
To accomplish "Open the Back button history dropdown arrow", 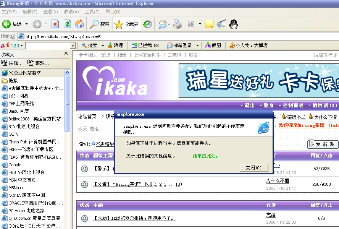I will pyautogui.click(x=26, y=24).
